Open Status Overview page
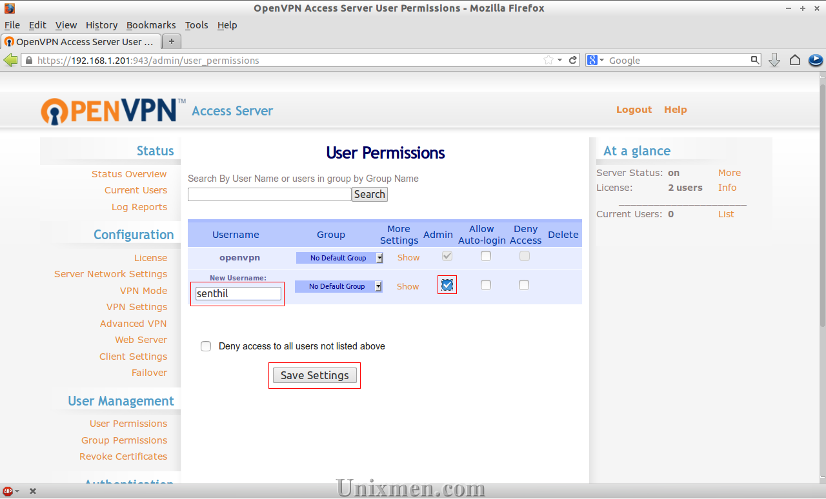 click(x=129, y=174)
